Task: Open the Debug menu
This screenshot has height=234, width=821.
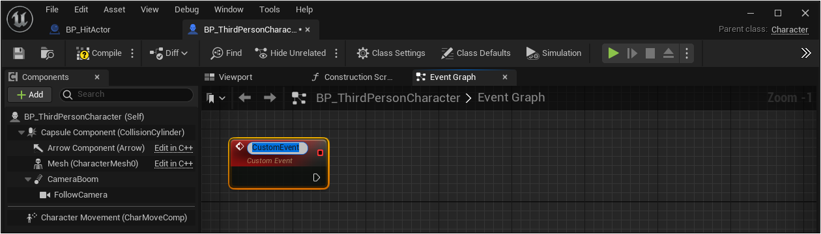Action: point(187,10)
